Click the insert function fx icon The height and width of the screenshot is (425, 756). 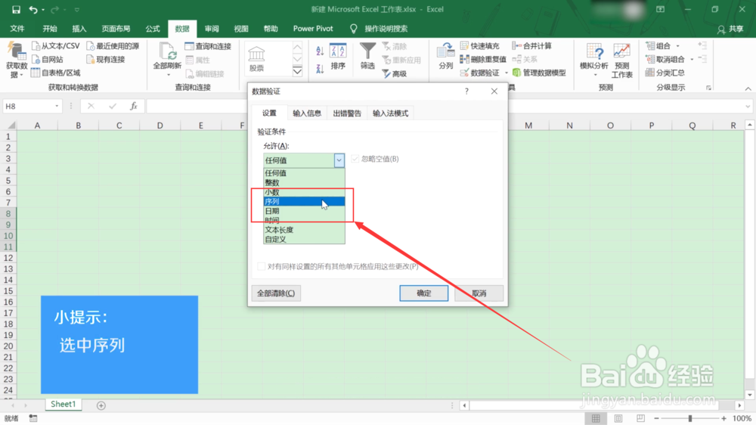coord(134,106)
